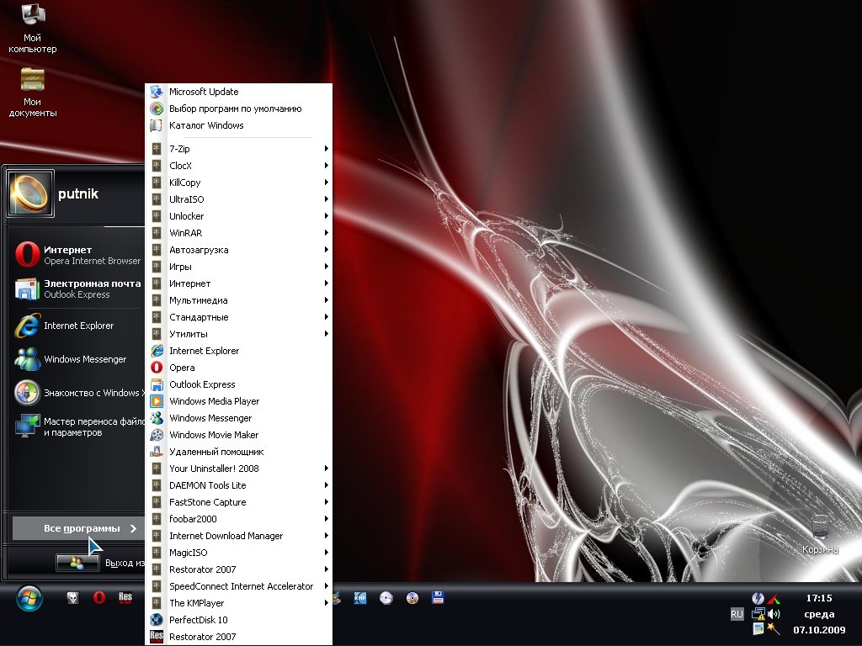The image size is (862, 646).
Task: Open pinned Интернет Opera Internet Browser entry
Action: click(x=78, y=255)
